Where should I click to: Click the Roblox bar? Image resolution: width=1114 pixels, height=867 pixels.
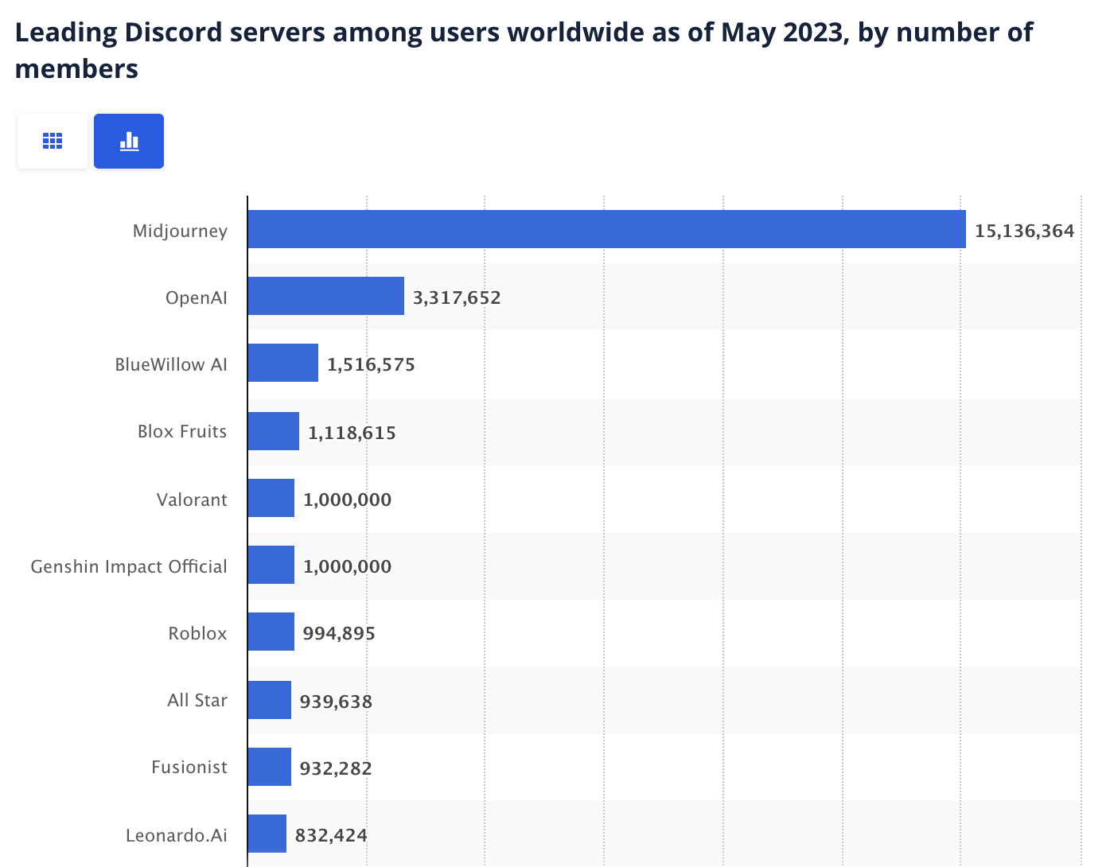[x=271, y=632]
